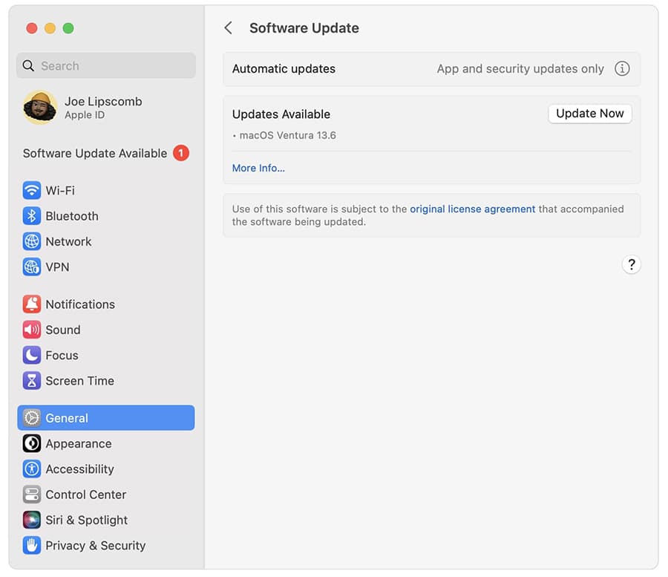Click App and security updates only text

(520, 69)
